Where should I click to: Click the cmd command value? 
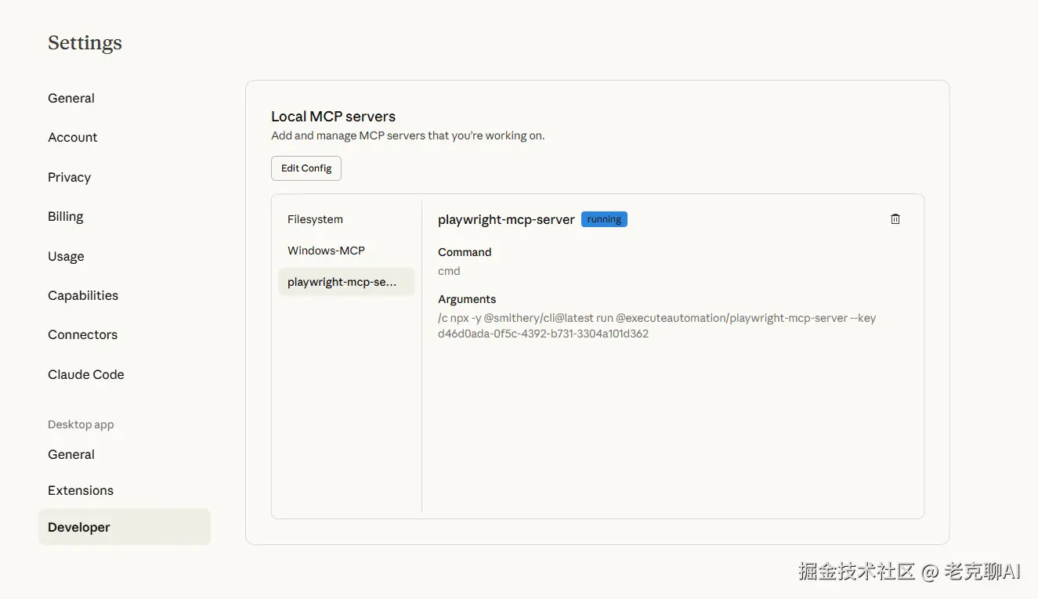click(x=449, y=271)
